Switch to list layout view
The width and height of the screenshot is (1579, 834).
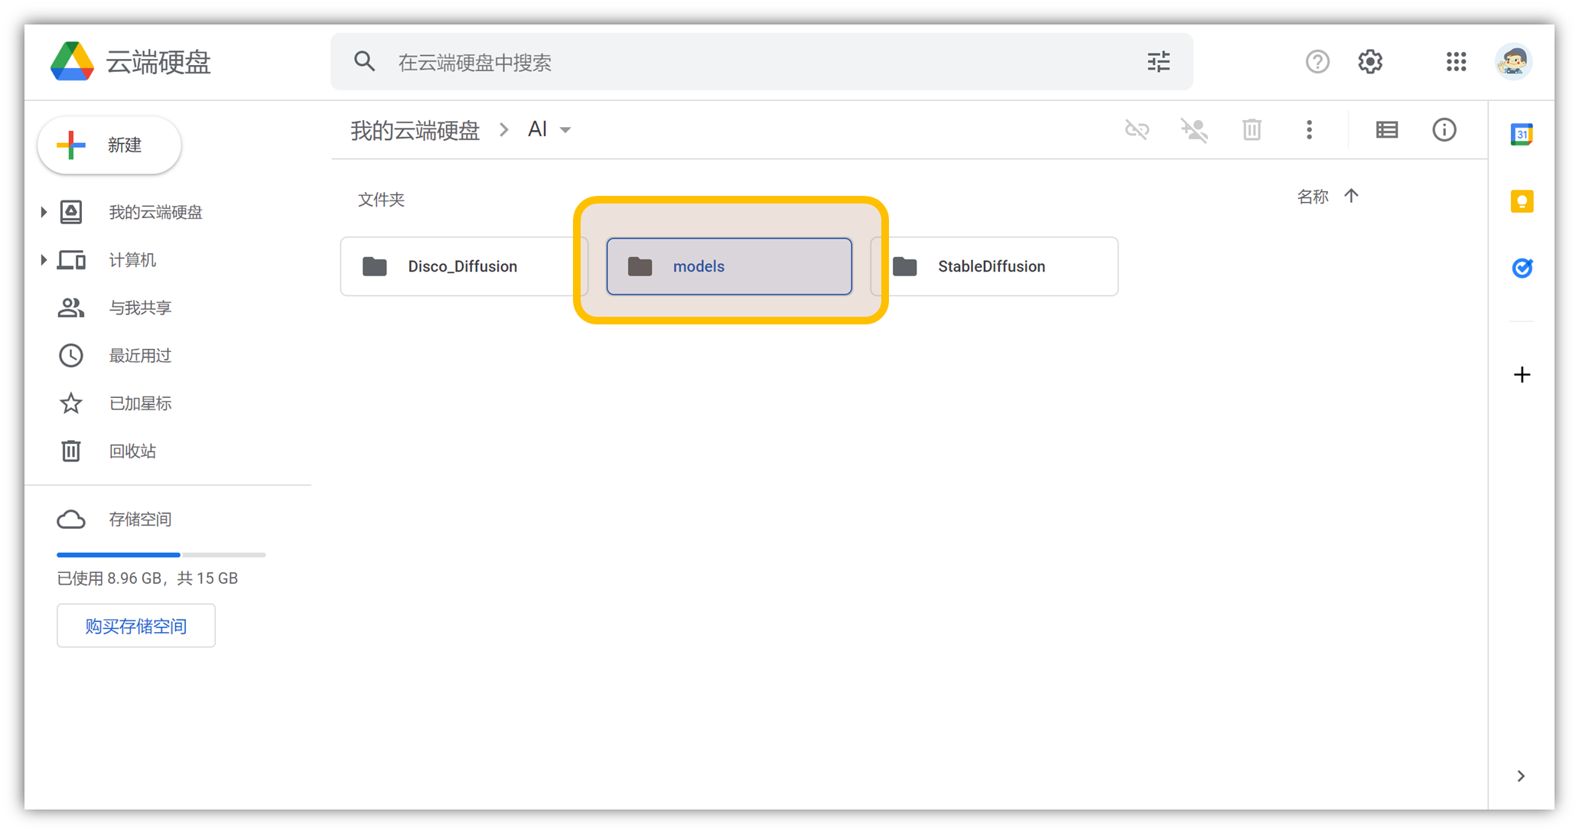[1386, 130]
